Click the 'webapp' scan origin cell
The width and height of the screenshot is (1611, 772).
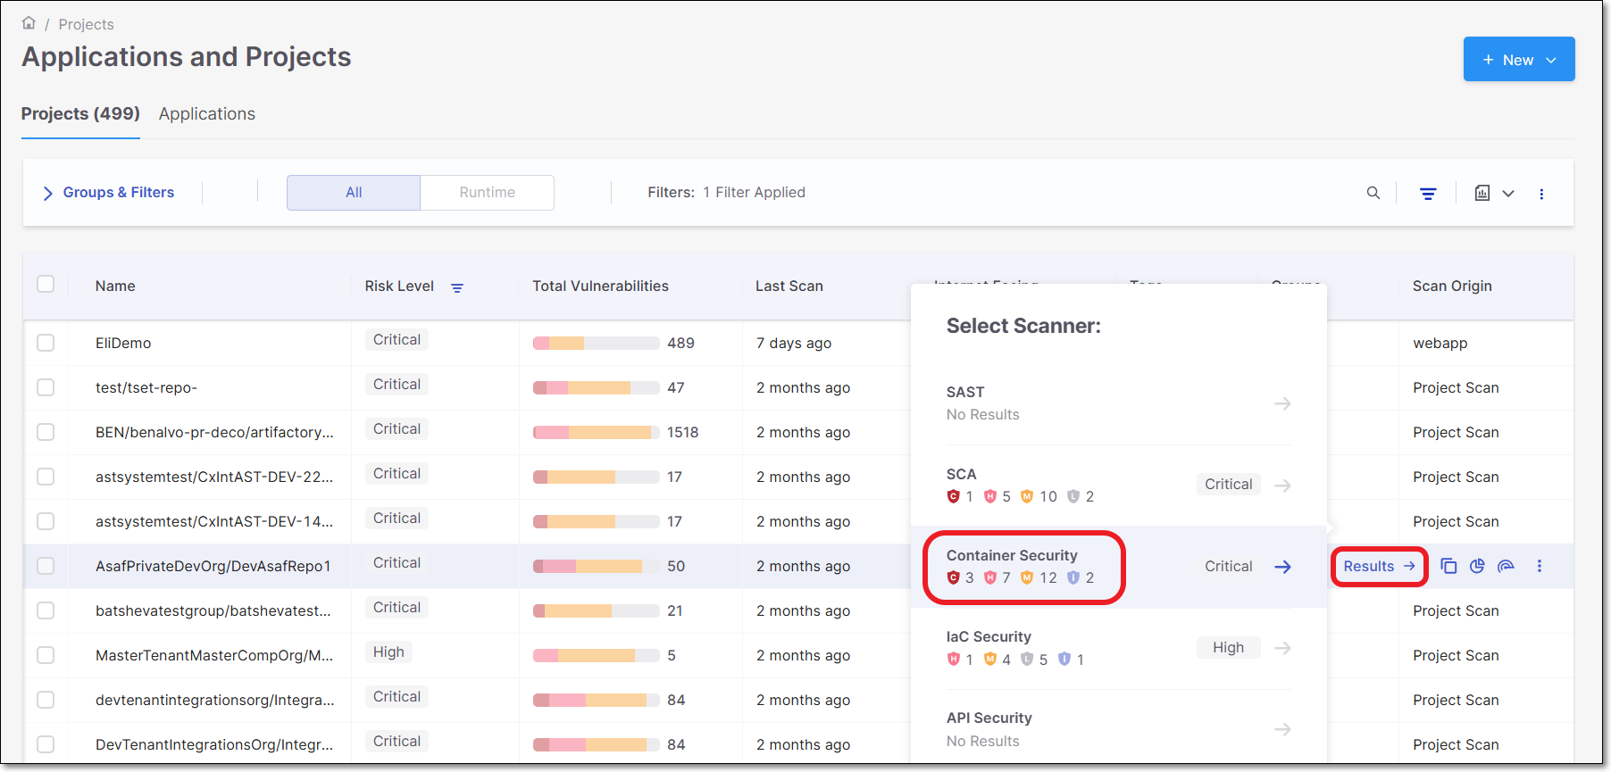coord(1440,343)
